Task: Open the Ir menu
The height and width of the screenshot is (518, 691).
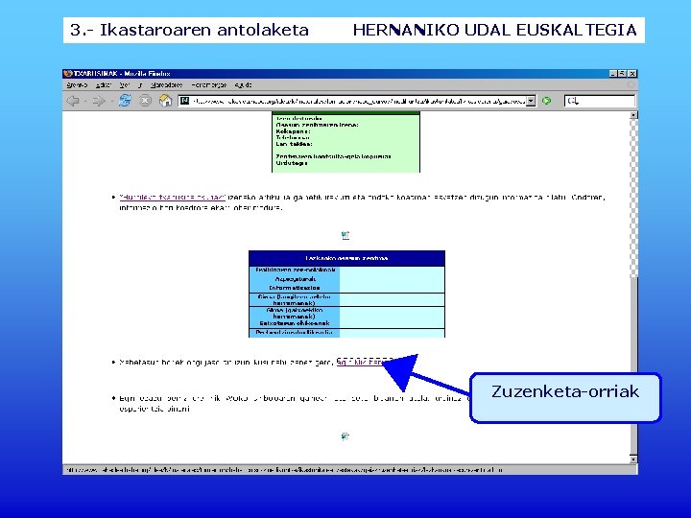Action: pyautogui.click(x=140, y=85)
